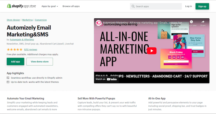The image size is (216, 114).
Task: Click the up-to-date tech highlight icon
Action: [x=8, y=82]
